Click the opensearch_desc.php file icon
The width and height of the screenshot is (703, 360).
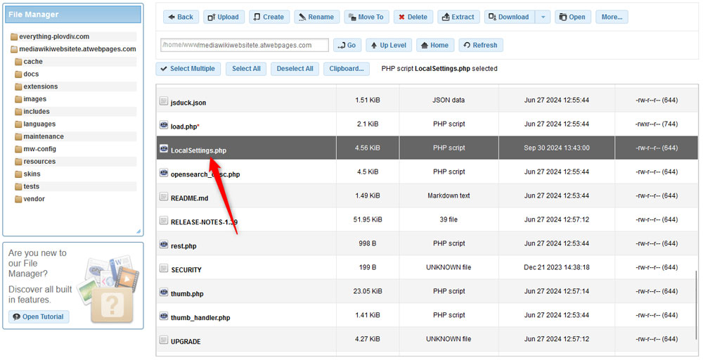(164, 172)
